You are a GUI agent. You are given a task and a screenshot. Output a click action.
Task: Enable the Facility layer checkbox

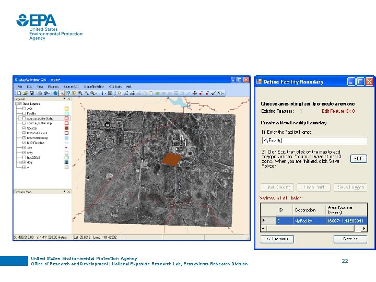[24, 113]
